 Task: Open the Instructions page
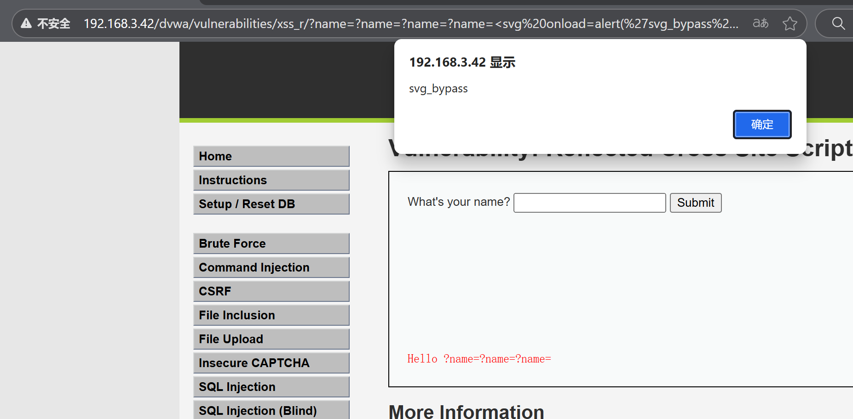(x=271, y=180)
